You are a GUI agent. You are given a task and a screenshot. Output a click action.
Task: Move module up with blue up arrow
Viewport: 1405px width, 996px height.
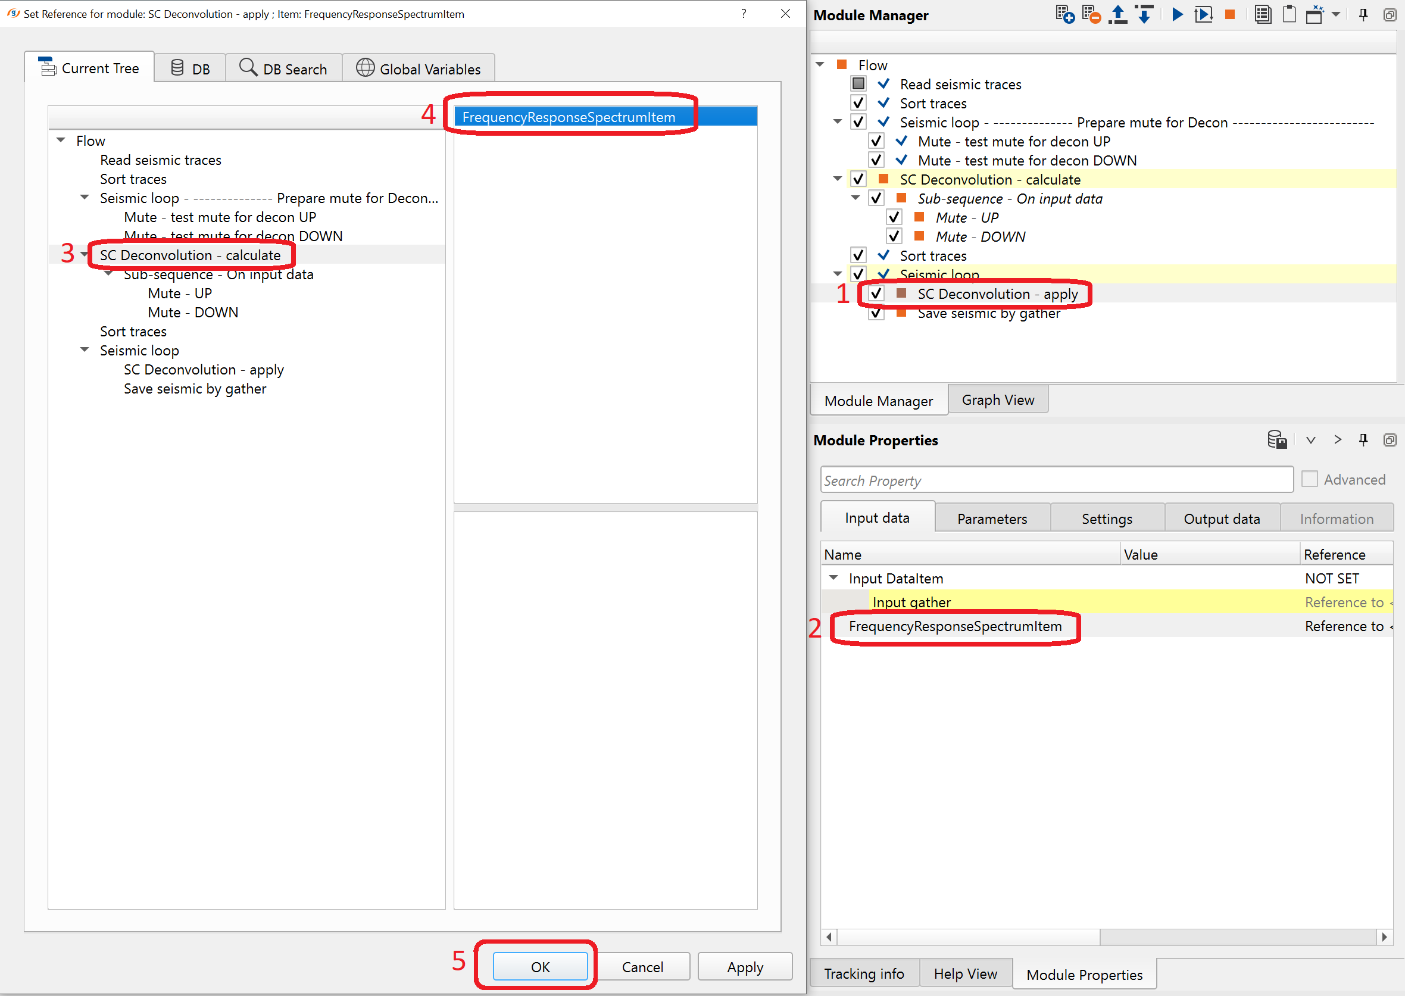1118,14
